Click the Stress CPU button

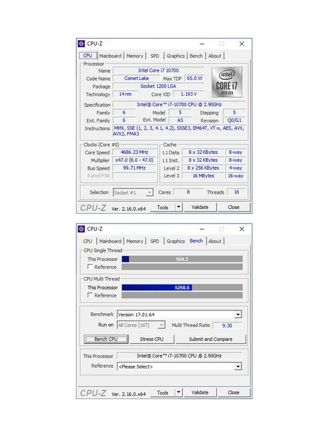point(151,339)
